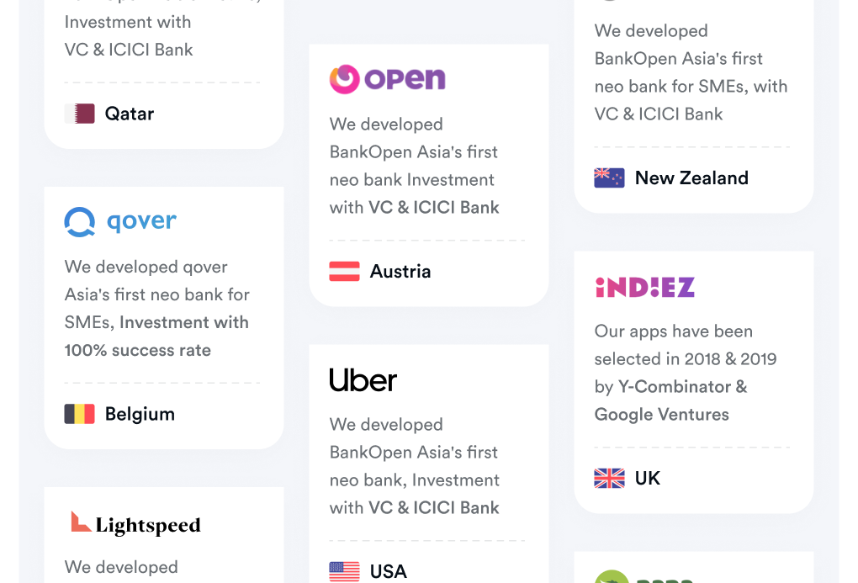Select the Belgium flag icon
Image resolution: width=858 pixels, height=583 pixels.
[x=80, y=414]
